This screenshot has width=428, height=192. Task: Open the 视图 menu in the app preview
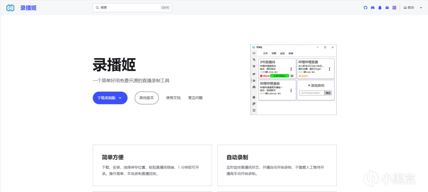click(x=274, y=53)
